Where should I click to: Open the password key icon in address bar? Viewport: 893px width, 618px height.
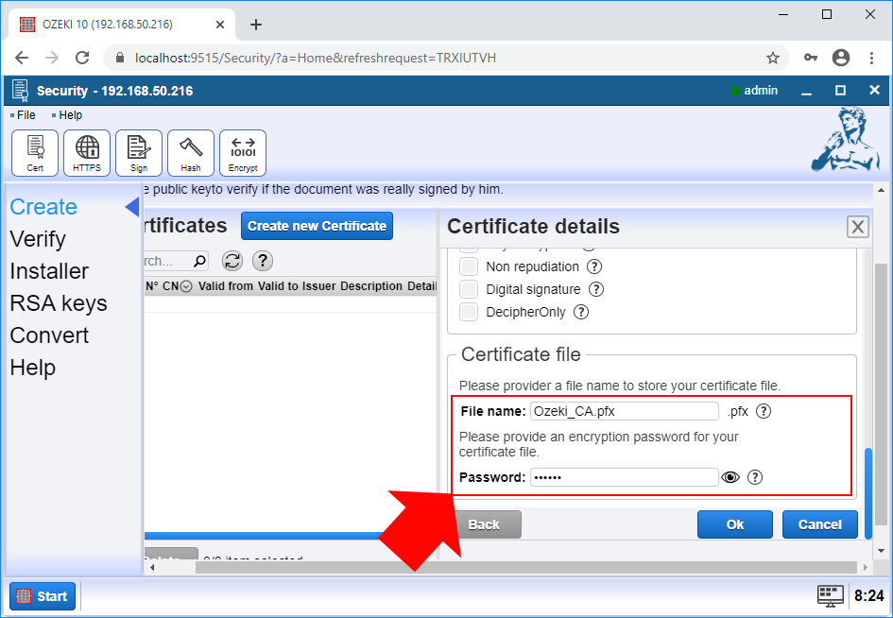(811, 58)
